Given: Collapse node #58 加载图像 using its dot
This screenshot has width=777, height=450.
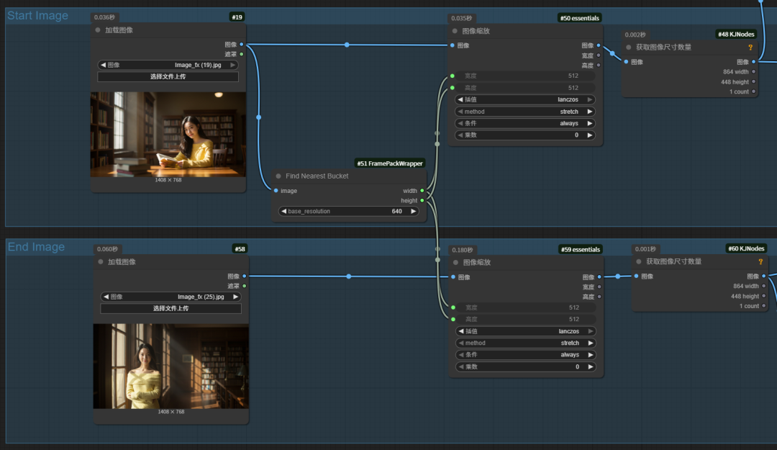Looking at the screenshot, I should tap(101, 262).
